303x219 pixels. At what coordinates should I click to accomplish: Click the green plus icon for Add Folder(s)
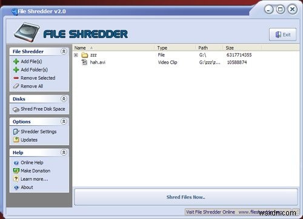click(16, 70)
